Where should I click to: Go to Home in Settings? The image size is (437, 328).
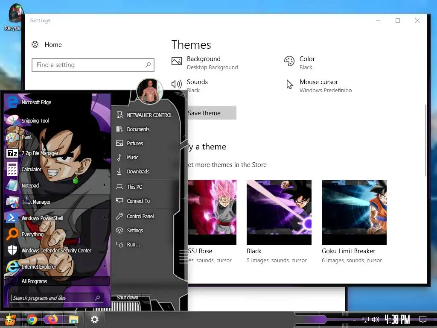point(47,44)
